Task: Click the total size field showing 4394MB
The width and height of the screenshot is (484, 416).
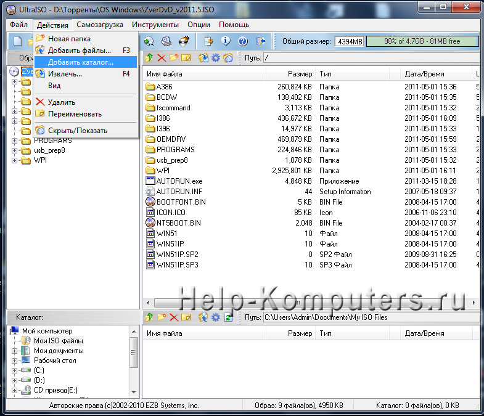Action: coord(350,41)
